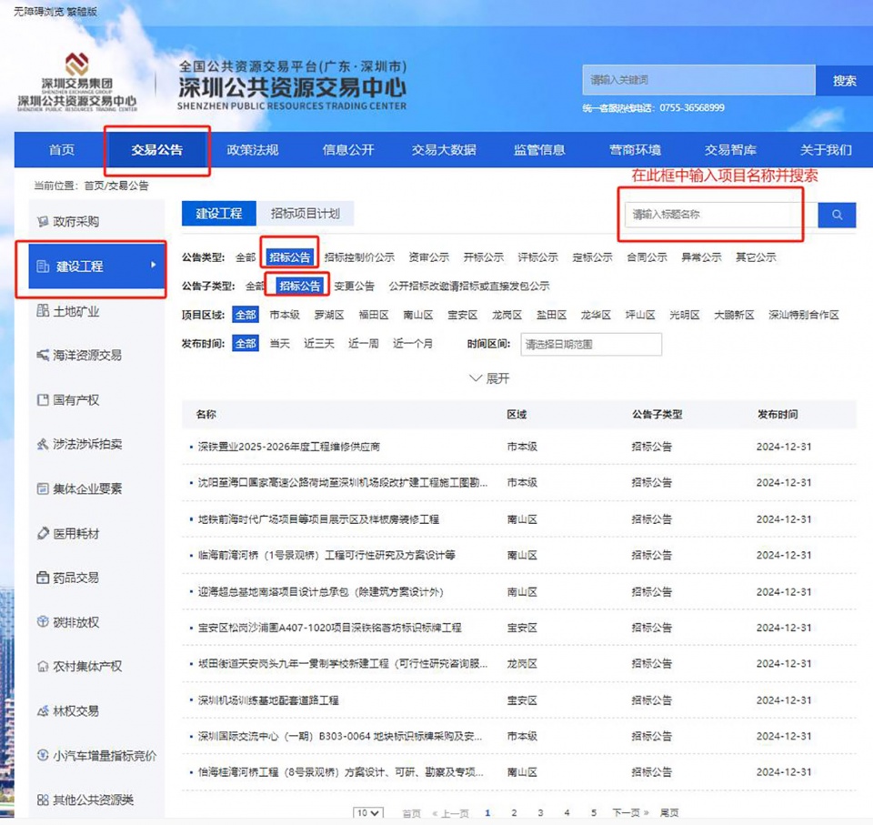Viewport: 873px width, 825px height.
Task: Expand the 建设工程 sidebar arrow
Action: pyautogui.click(x=153, y=266)
